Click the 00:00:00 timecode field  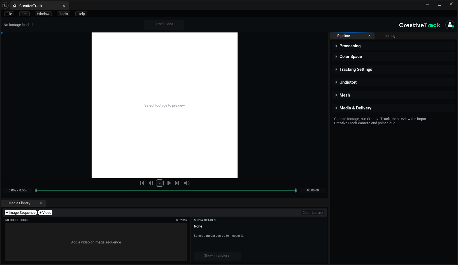click(313, 190)
